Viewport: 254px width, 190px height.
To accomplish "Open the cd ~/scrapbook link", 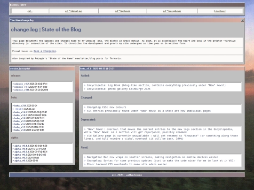I will (x=172, y=11).
